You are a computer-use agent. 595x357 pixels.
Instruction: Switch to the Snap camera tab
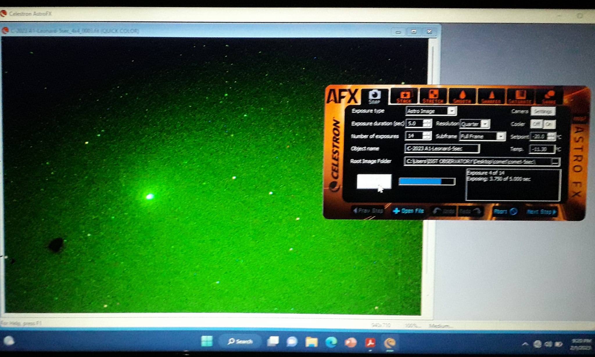coord(374,96)
